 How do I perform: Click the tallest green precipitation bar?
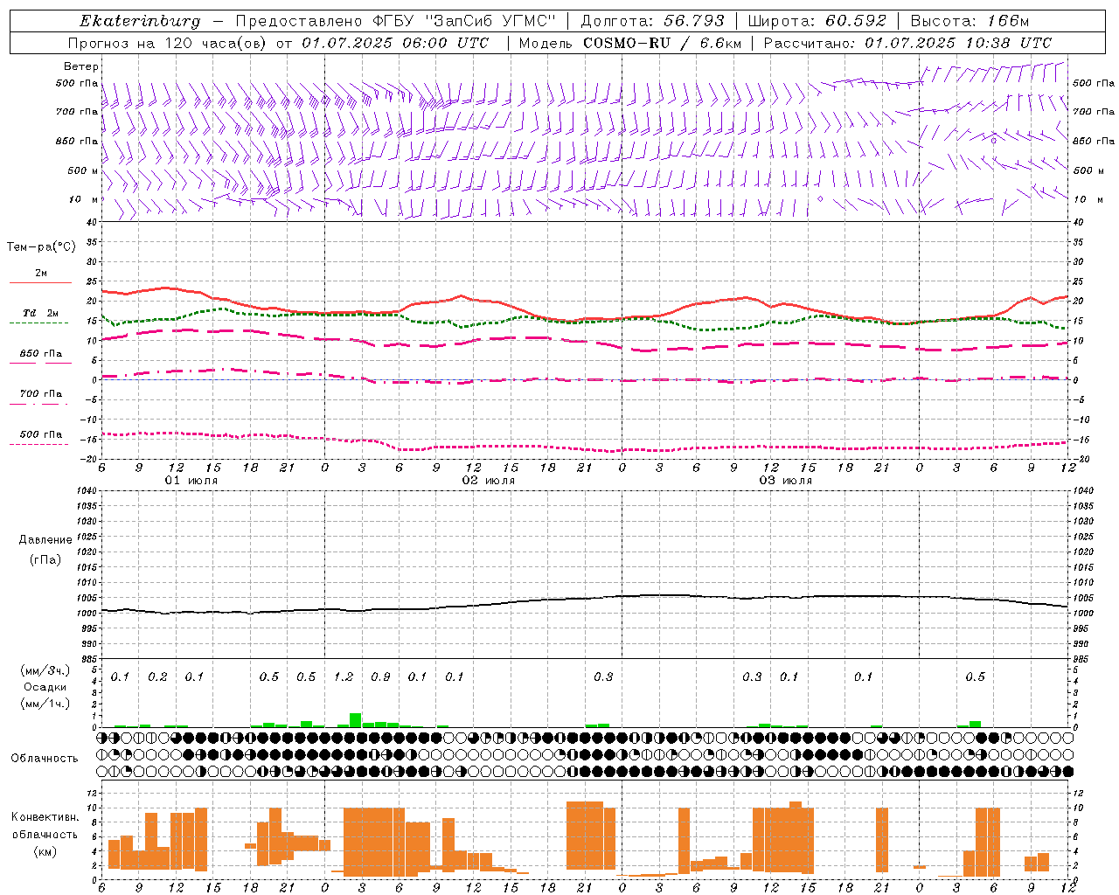pos(355,720)
